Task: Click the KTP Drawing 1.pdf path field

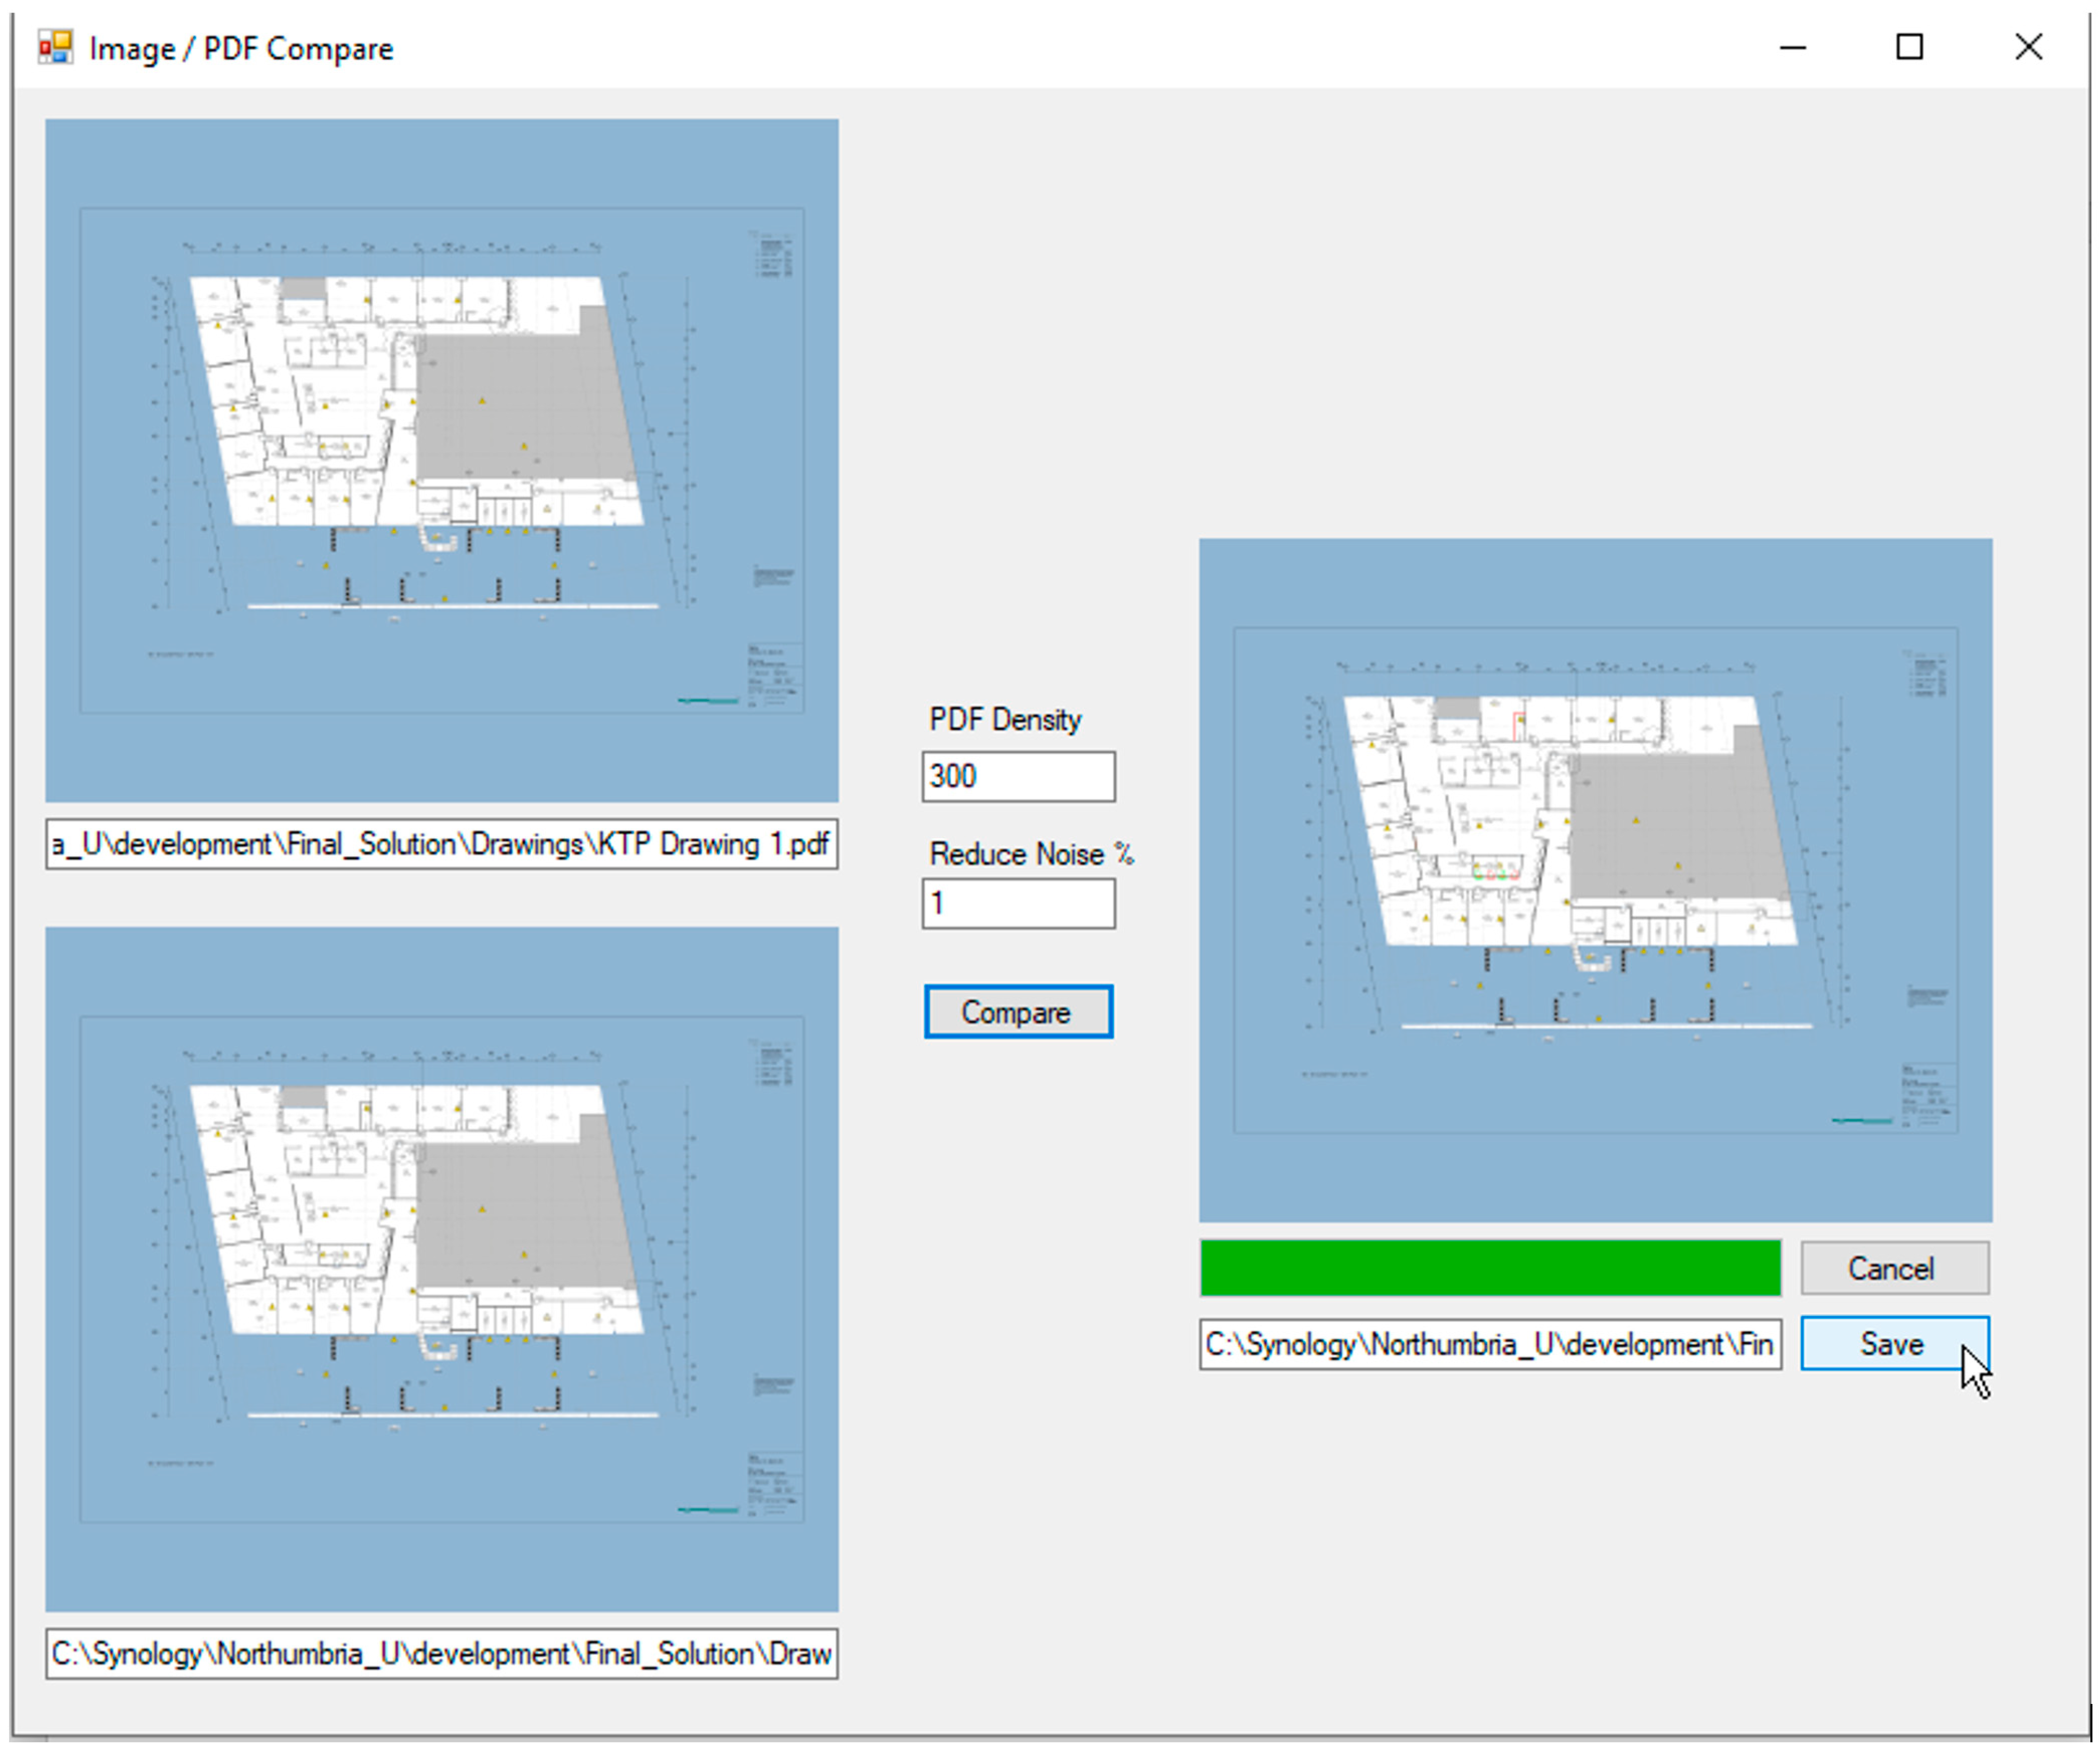Action: tap(441, 844)
